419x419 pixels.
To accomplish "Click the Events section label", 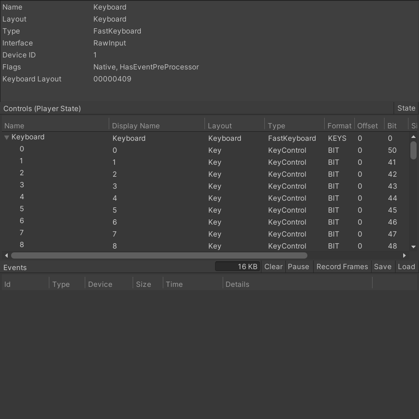I will pyautogui.click(x=15, y=268).
